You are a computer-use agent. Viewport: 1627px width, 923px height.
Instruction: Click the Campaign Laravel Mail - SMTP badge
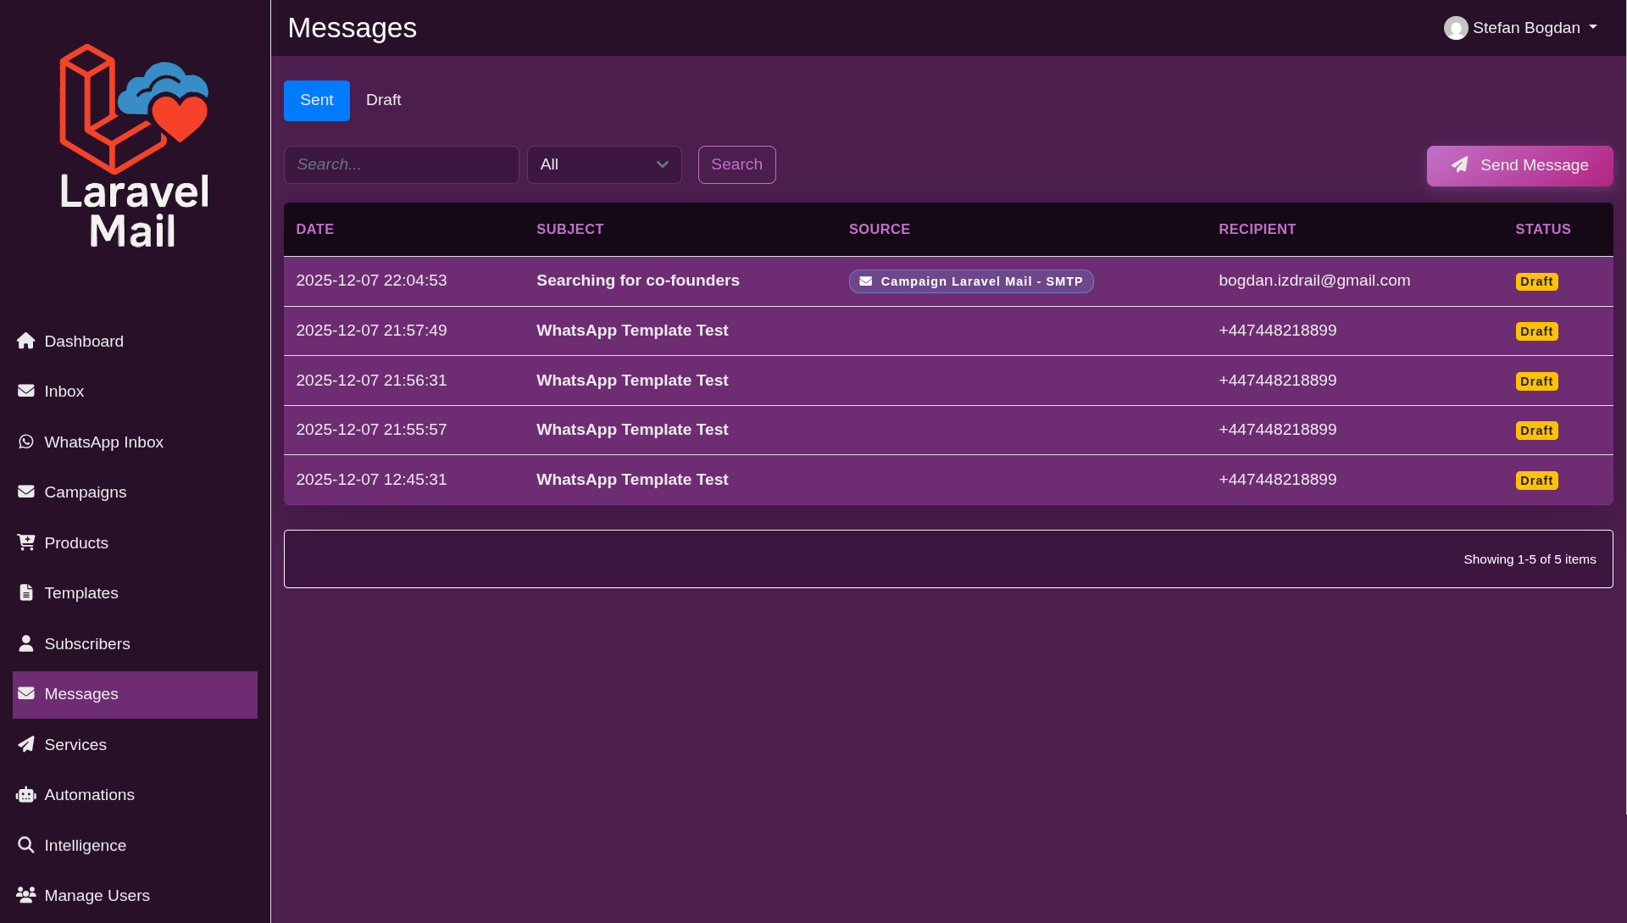pyautogui.click(x=971, y=281)
